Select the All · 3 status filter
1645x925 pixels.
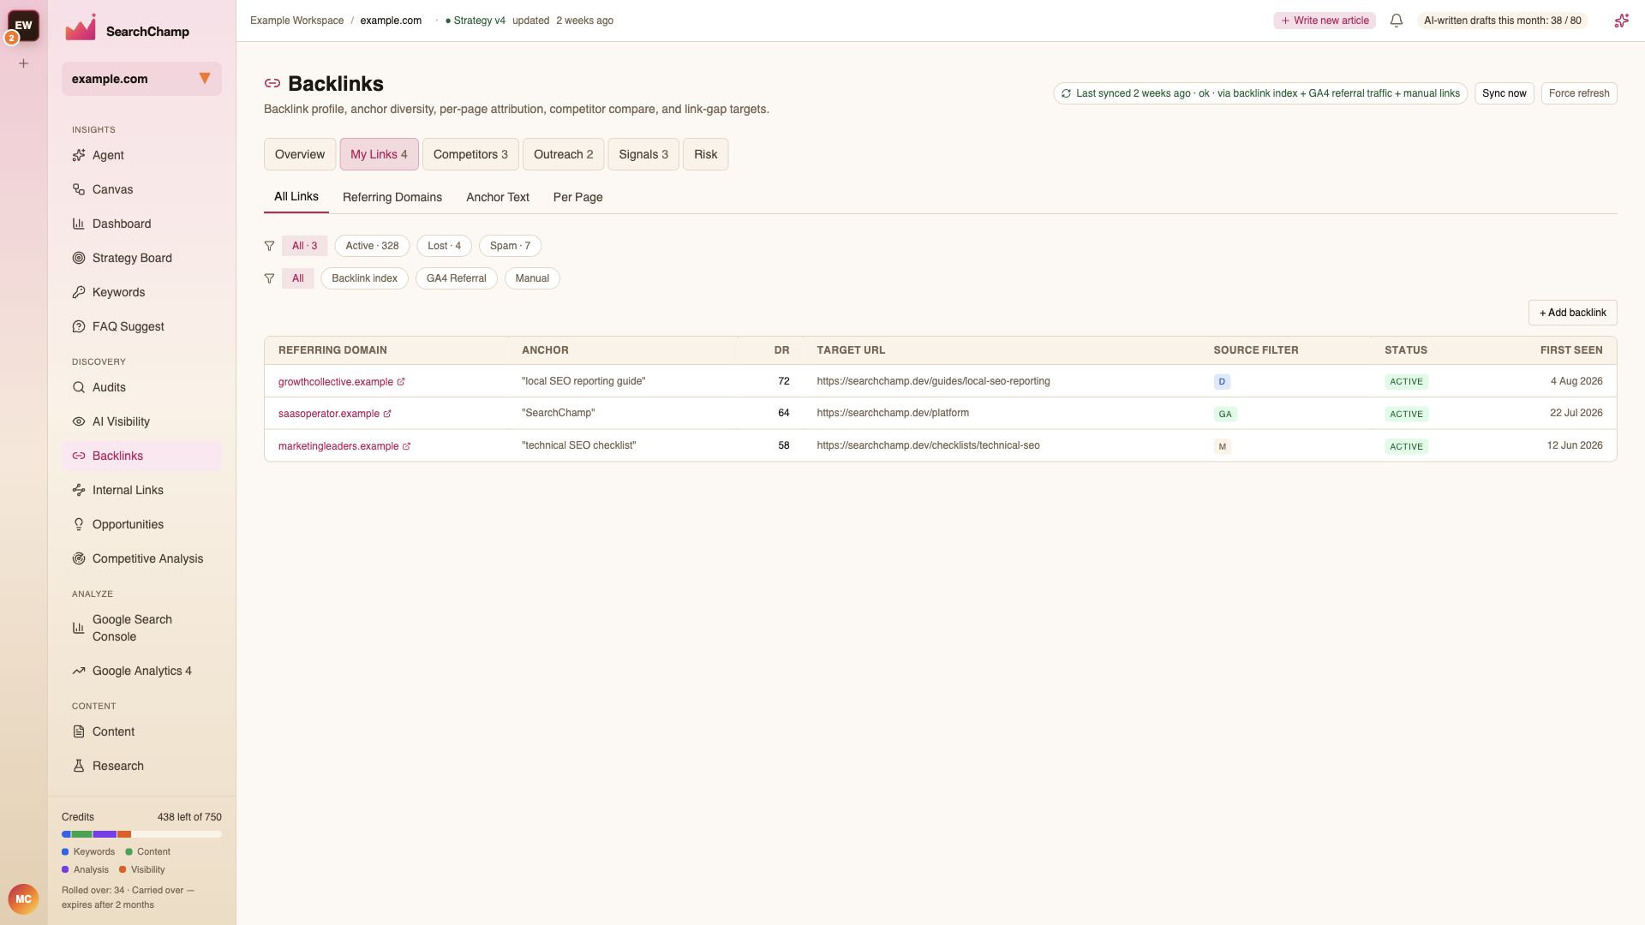click(305, 246)
